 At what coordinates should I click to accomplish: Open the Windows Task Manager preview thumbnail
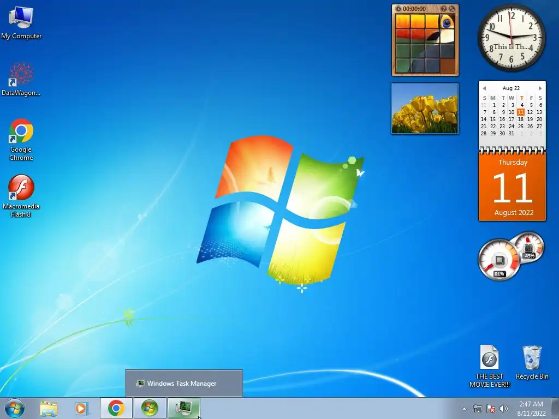point(184,384)
